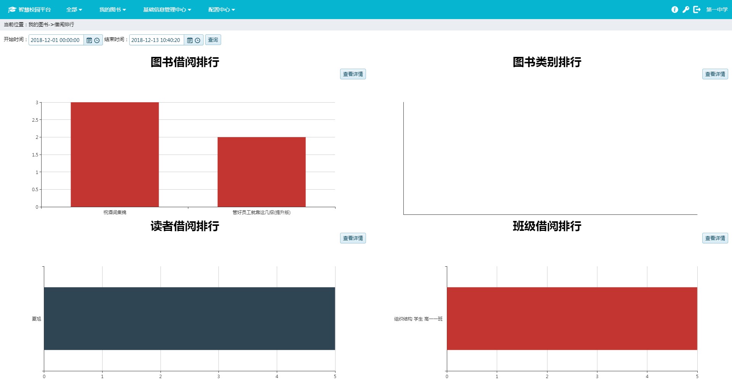Viewport: 732px width, 385px height.
Task: Click the start time input field
Action: (x=56, y=40)
